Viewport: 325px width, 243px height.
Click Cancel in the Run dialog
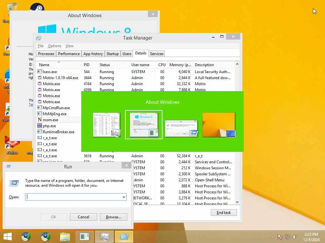(83, 217)
